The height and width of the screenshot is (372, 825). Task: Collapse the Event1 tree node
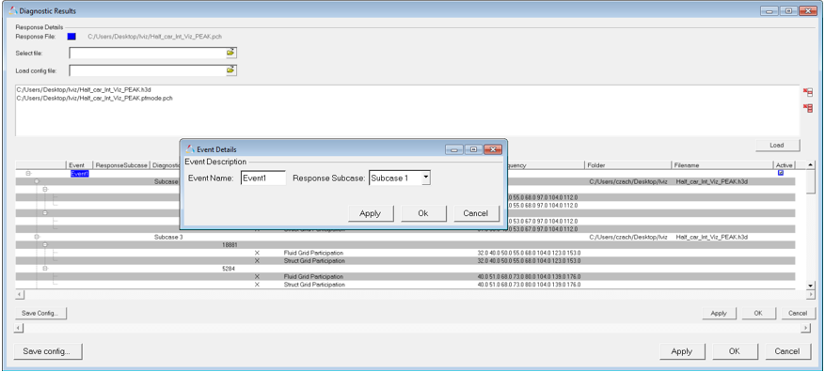click(x=28, y=173)
